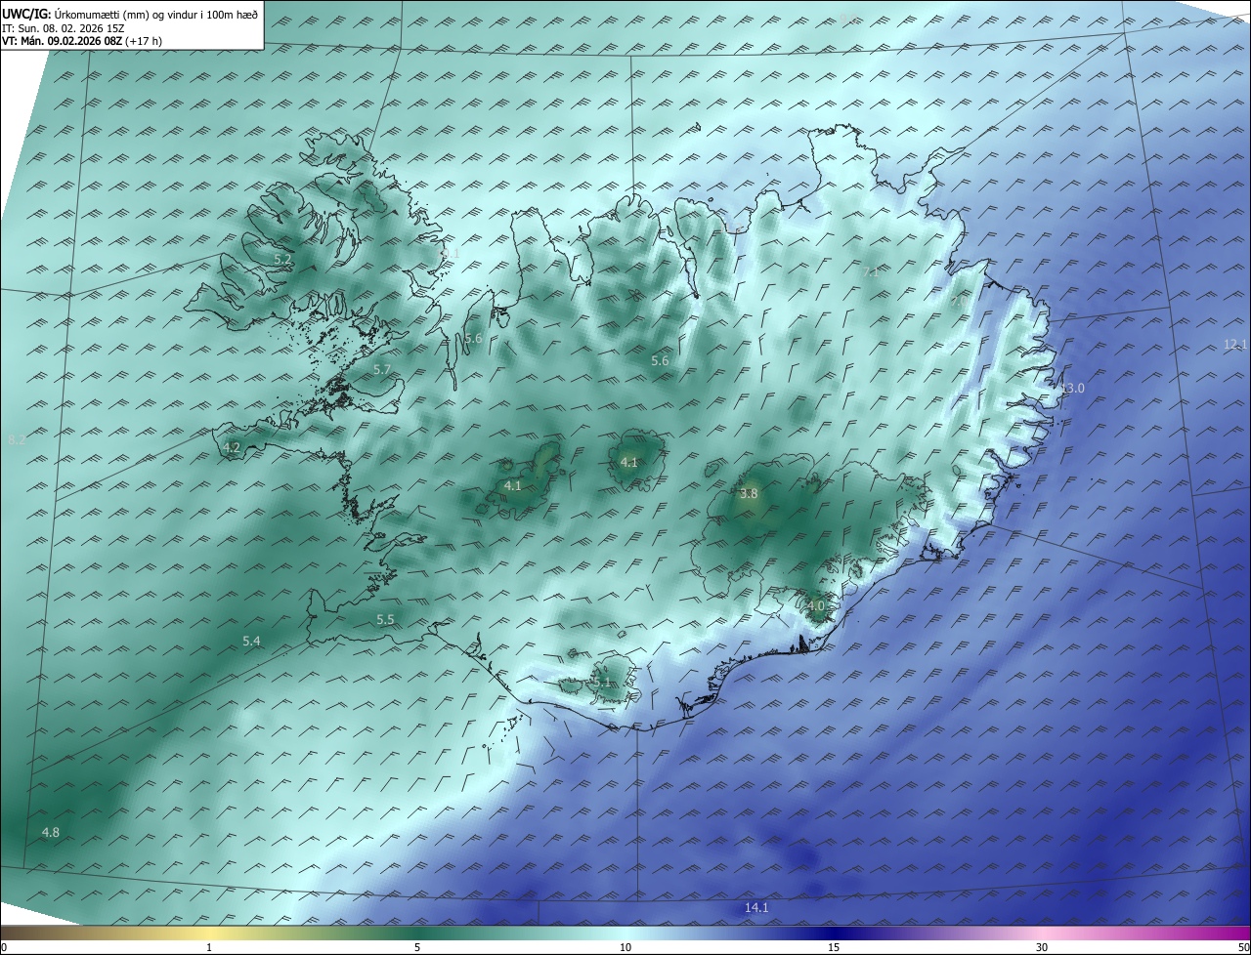This screenshot has width=1251, height=955.
Task: Click the IT: Sun. 08. 02. 2026 15Z line
Action: pyautogui.click(x=65, y=28)
